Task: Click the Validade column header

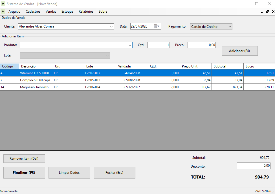Action: pos(132,66)
